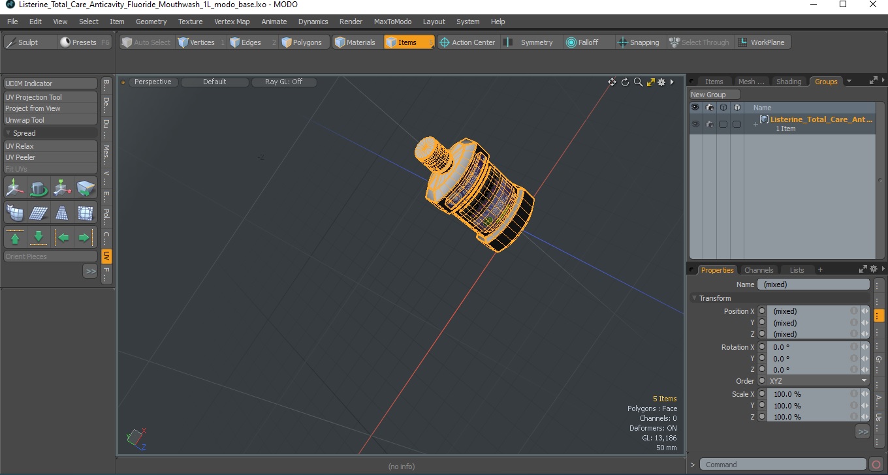The width and height of the screenshot is (888, 475).
Task: Select the rotate UV tool icon
Action: coord(39,188)
